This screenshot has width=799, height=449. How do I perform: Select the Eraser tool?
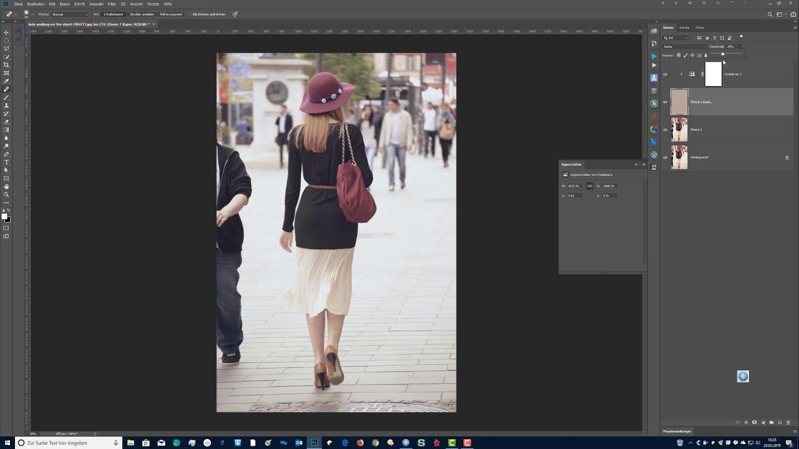point(6,122)
